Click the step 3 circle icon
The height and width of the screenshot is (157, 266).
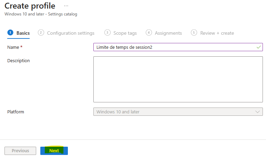click(x=108, y=32)
